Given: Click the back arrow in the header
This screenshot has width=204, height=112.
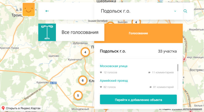Looking at the screenshot, I should pos(47,11).
